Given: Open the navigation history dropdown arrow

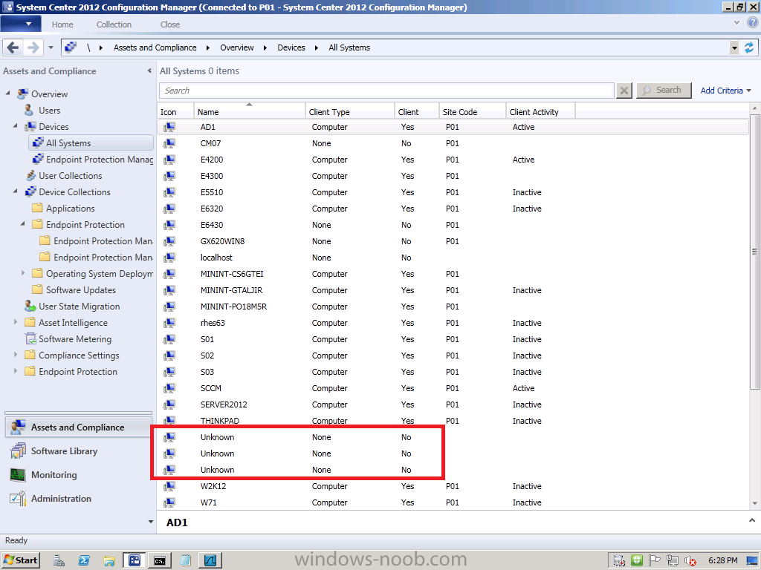Looking at the screenshot, I should tap(51, 47).
